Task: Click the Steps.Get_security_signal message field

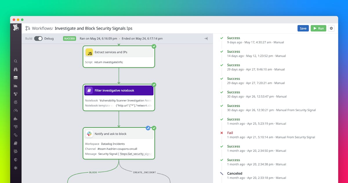Action: tap(136, 154)
